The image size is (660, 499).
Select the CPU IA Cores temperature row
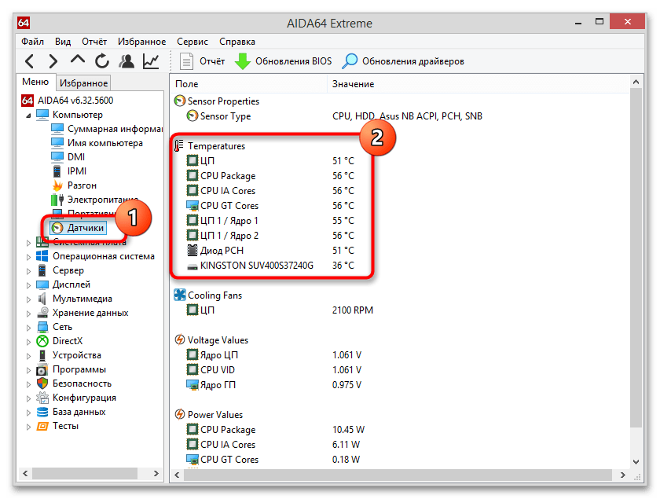(269, 191)
